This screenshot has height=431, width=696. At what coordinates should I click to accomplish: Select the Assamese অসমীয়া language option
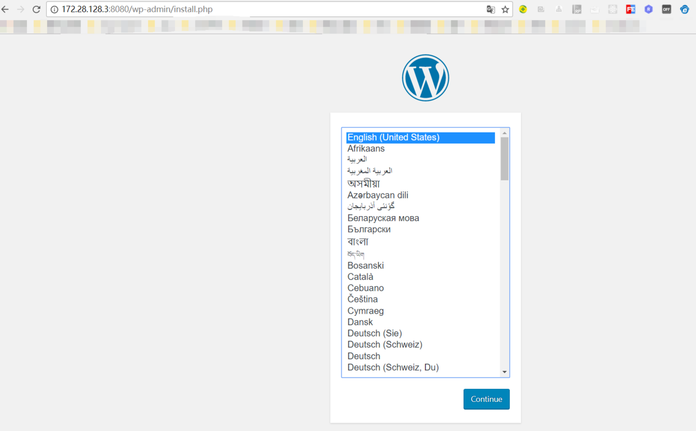coord(420,184)
